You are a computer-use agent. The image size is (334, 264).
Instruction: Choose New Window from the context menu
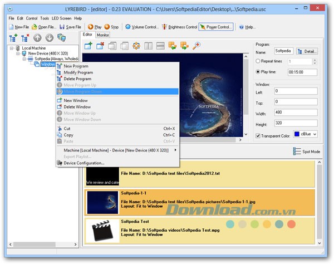pyautogui.click(x=77, y=100)
